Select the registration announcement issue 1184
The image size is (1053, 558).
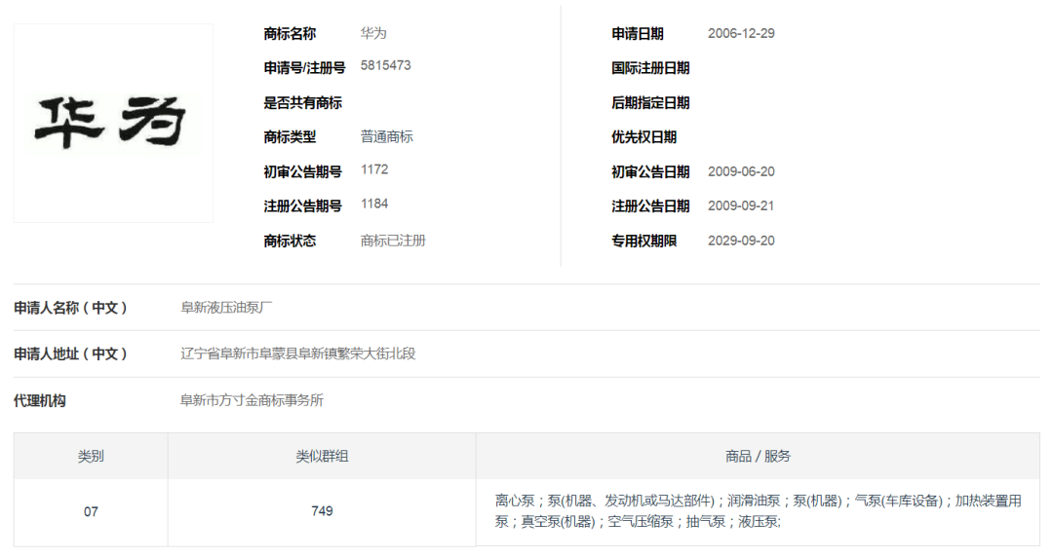pyautogui.click(x=374, y=204)
